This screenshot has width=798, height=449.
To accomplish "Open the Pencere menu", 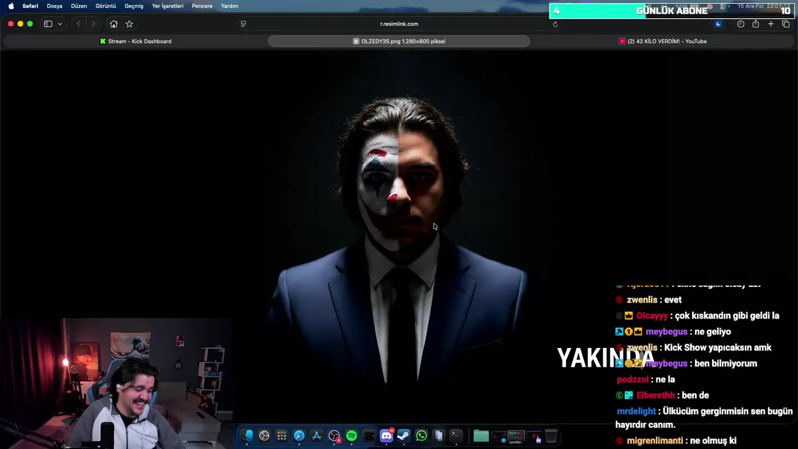I will click(202, 6).
